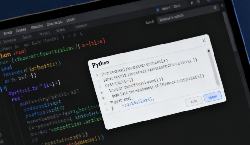Click the blue highlighted button in Python dialog

213,97
